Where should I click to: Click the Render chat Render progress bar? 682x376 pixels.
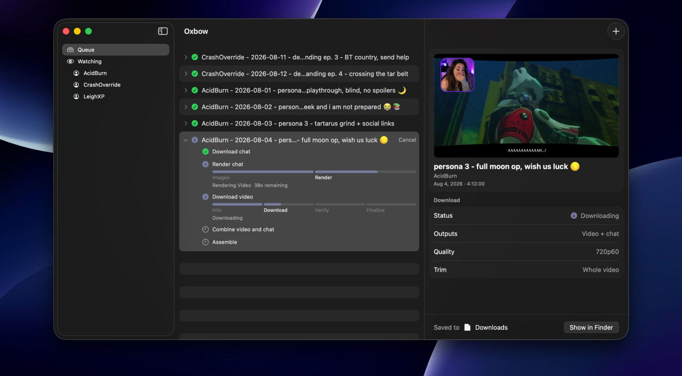click(x=365, y=172)
